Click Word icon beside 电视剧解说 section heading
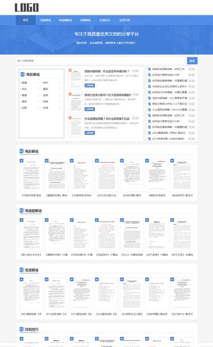The height and width of the screenshot is (347, 213). click(x=22, y=210)
